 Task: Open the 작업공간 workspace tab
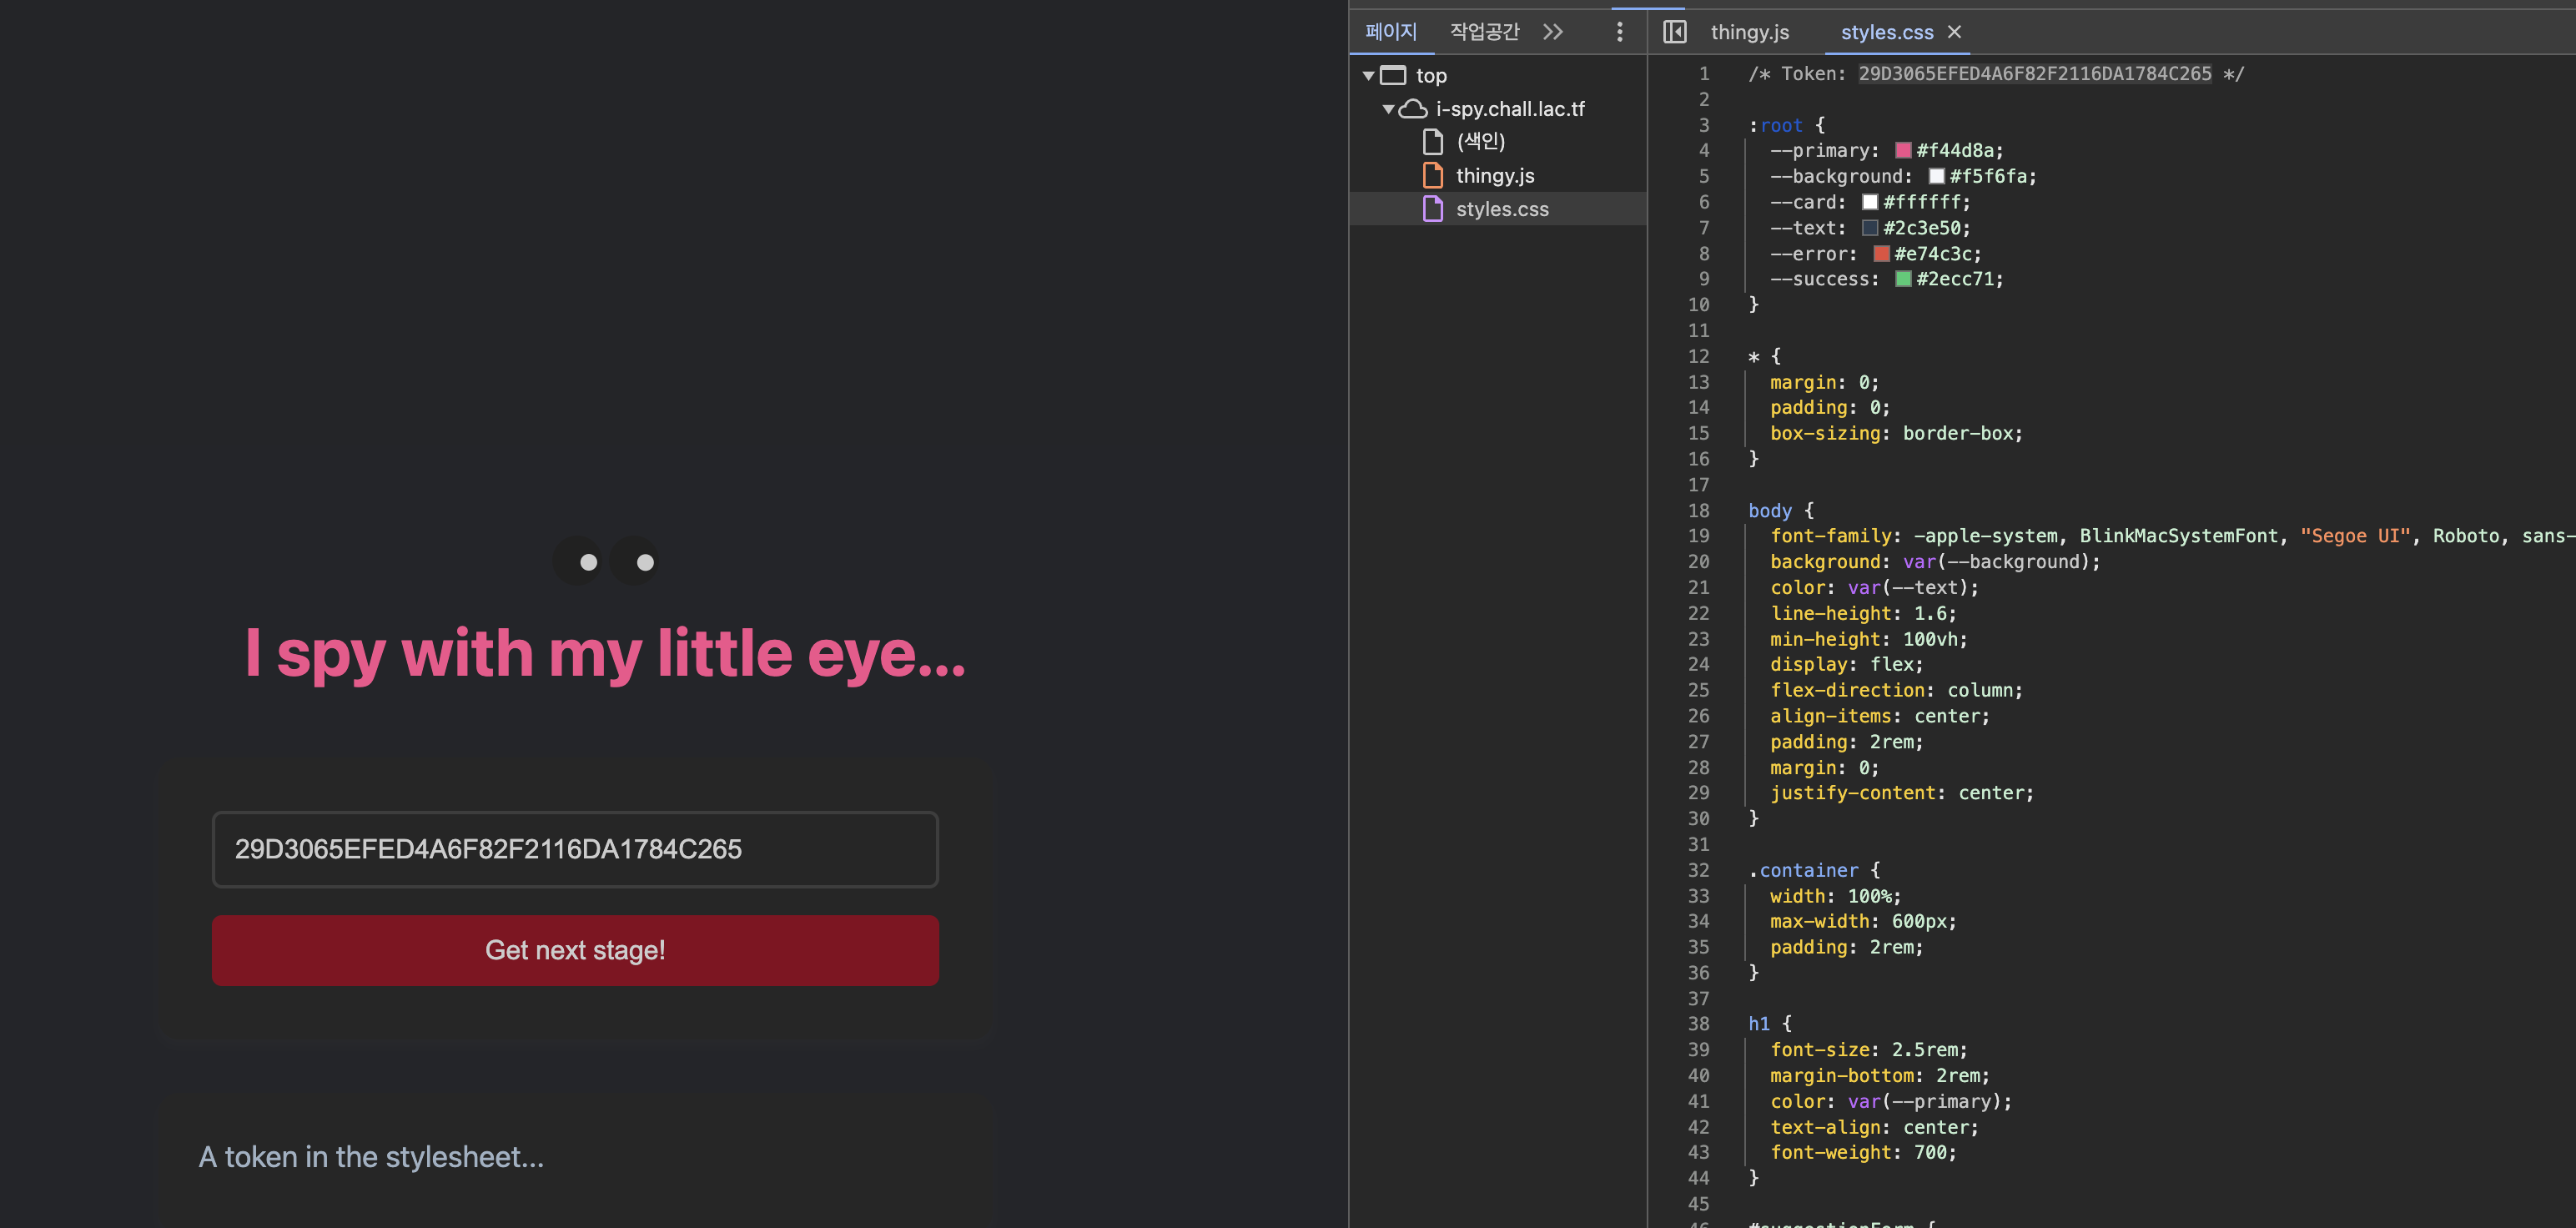pos(1484,32)
